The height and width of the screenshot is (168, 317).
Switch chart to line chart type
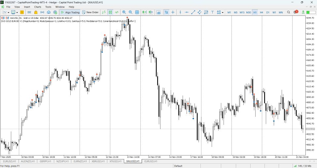[x=117, y=12]
